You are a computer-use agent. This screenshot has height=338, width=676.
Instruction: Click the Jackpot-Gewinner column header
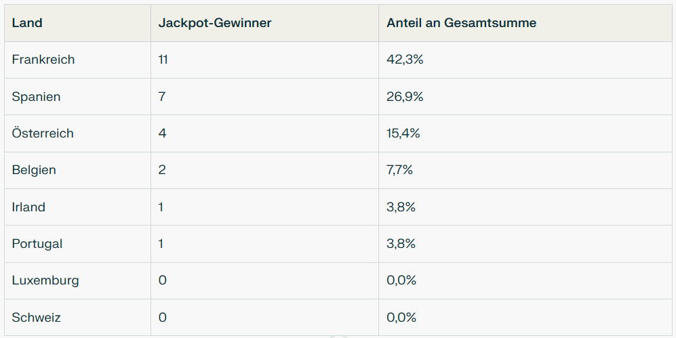coord(214,23)
